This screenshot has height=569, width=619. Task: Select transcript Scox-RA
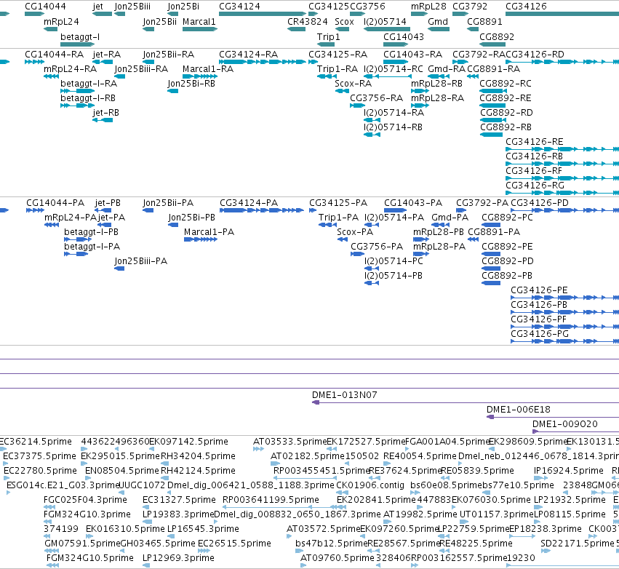[x=353, y=84]
